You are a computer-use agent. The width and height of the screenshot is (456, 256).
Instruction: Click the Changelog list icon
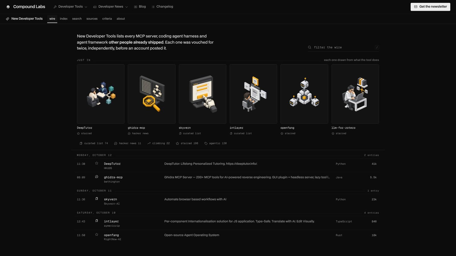coord(153,7)
